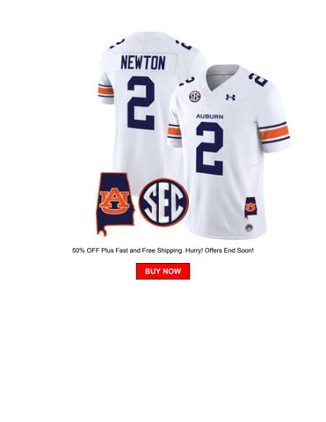Click the AUBURN wordmark on the front jersey
This screenshot has width=326, height=422.
[210, 116]
